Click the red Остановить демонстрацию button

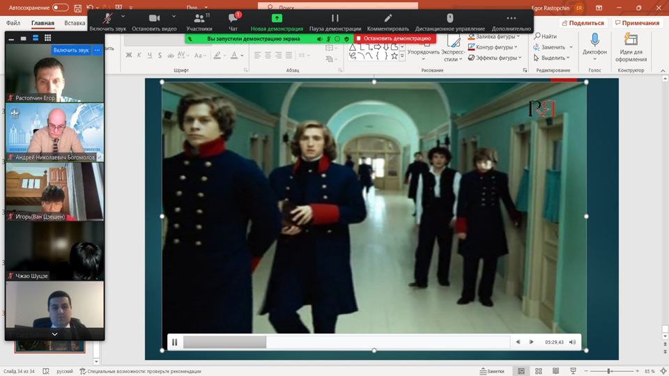click(x=393, y=38)
